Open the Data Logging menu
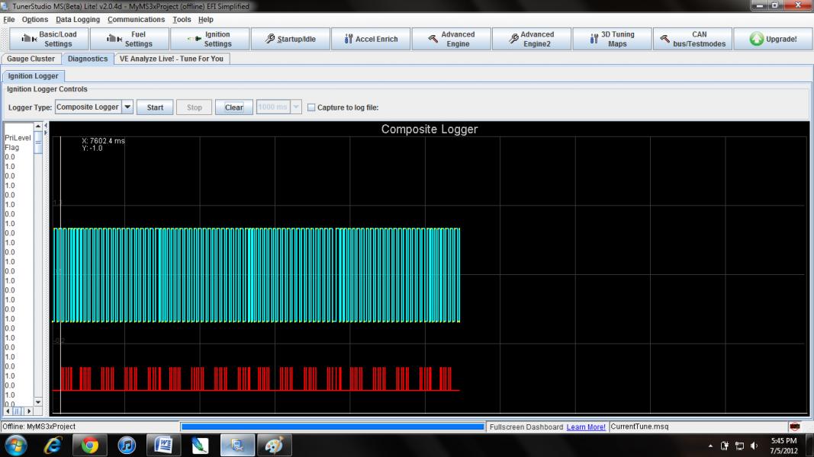The height and width of the screenshot is (457, 814). [77, 19]
